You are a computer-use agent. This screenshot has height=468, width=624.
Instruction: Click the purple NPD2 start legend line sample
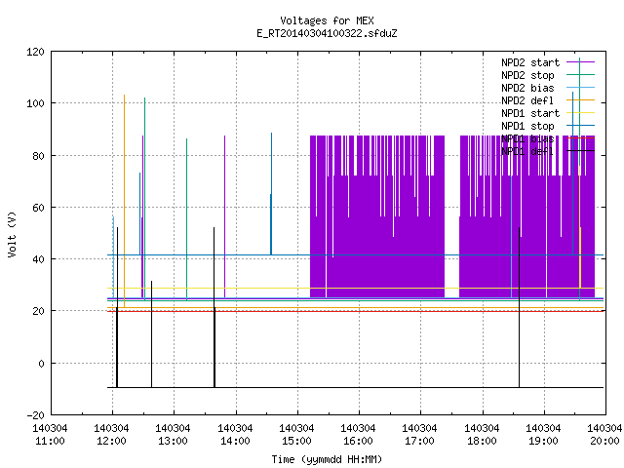tap(580, 62)
